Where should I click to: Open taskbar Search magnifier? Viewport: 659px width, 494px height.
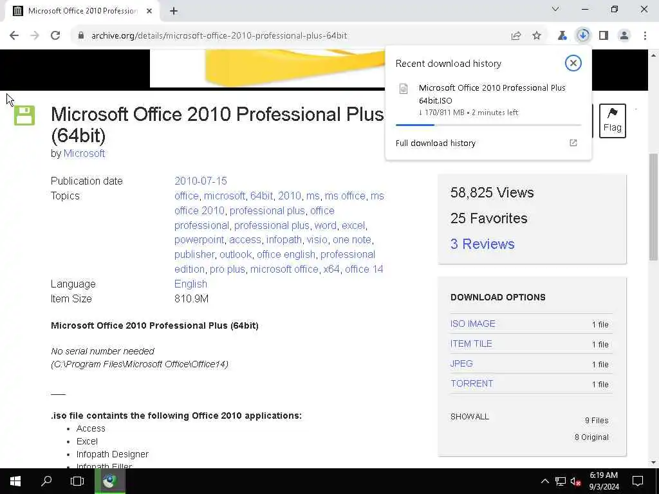point(46,481)
